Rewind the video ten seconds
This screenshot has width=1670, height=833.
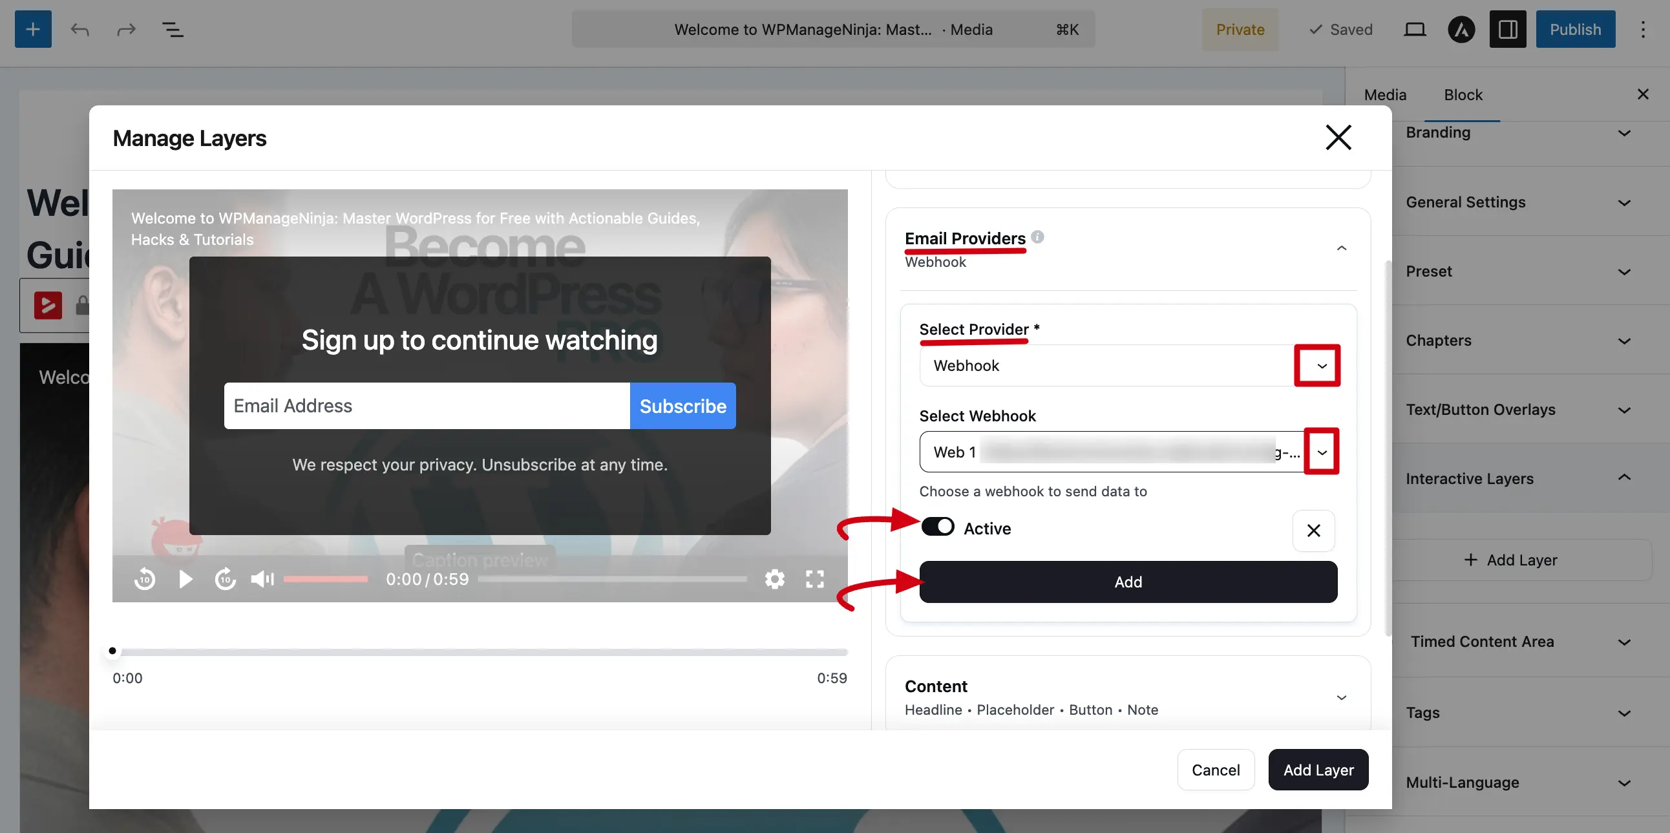145,578
